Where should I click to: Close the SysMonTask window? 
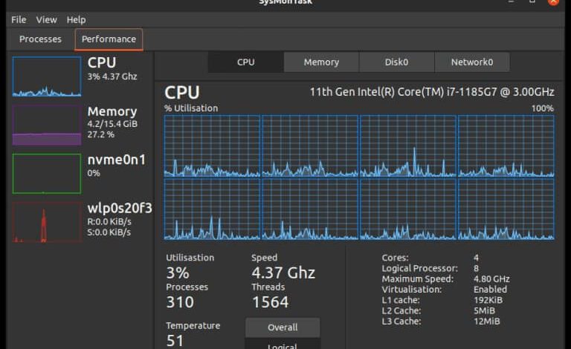[x=553, y=1]
